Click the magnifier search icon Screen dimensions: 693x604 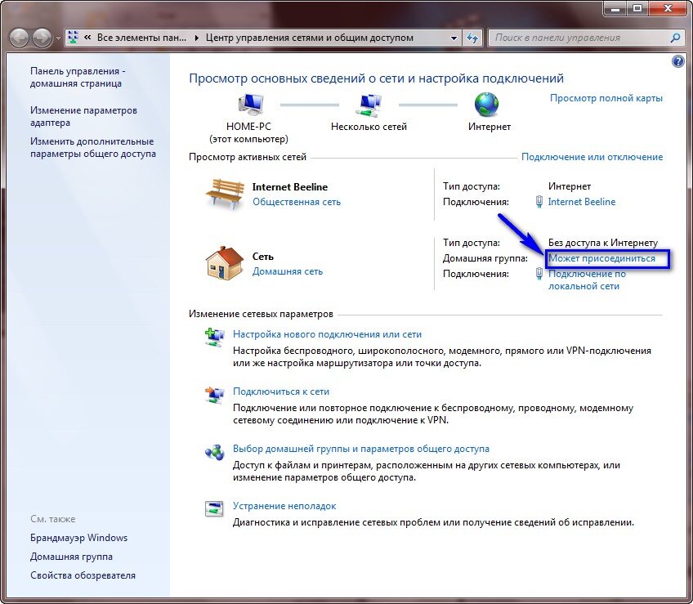pos(675,38)
